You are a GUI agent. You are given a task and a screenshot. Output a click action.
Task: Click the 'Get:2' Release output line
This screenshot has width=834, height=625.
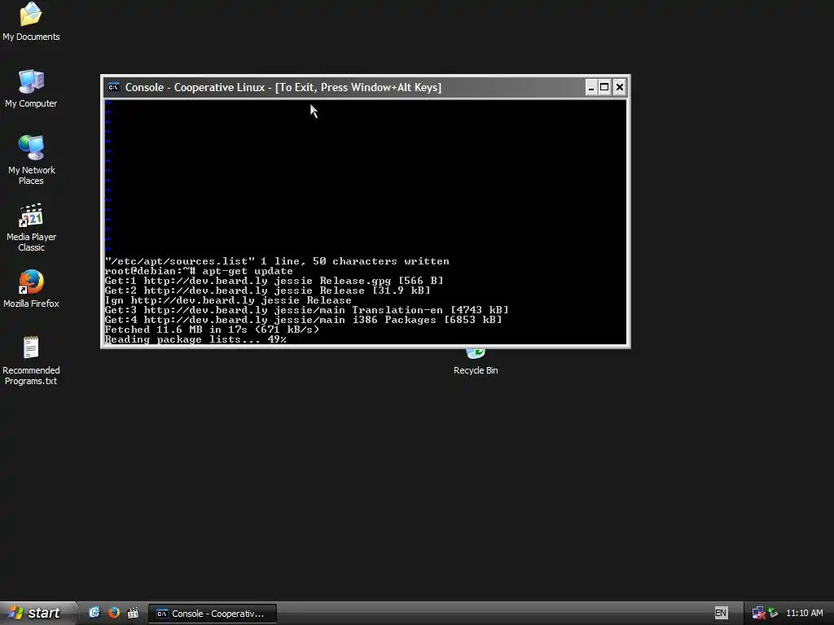(x=267, y=291)
